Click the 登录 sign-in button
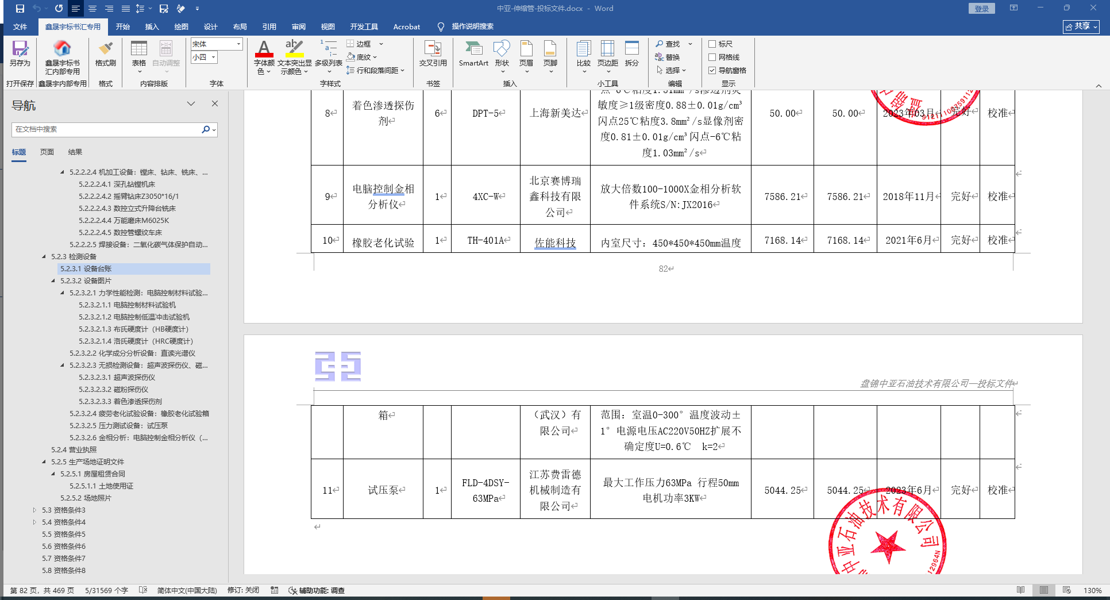The height and width of the screenshot is (600, 1110). [x=982, y=9]
